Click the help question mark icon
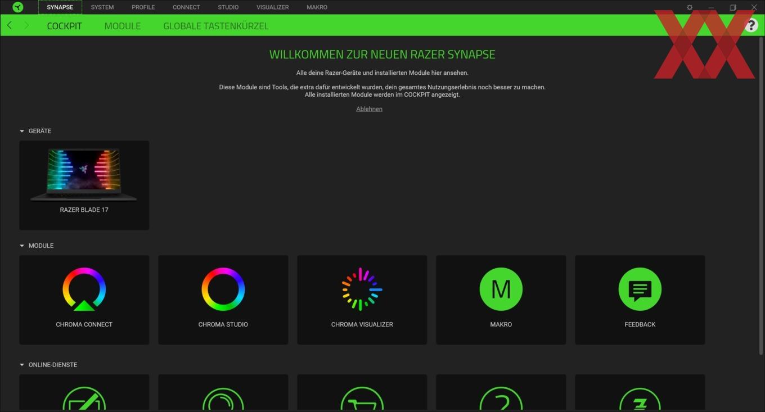Viewport: 765px width, 412px height. [751, 25]
